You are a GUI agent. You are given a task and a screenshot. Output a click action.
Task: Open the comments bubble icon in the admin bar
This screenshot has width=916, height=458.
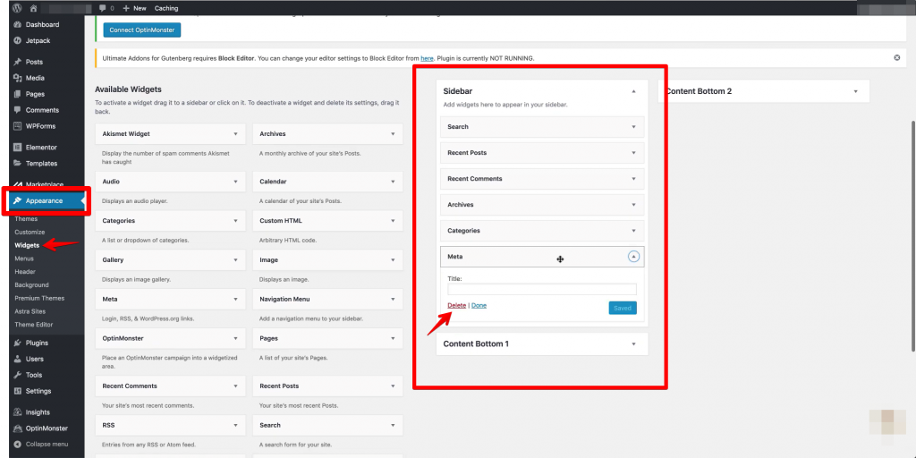click(x=103, y=8)
